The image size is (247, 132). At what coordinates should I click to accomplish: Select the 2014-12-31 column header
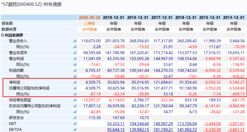click(x=234, y=17)
